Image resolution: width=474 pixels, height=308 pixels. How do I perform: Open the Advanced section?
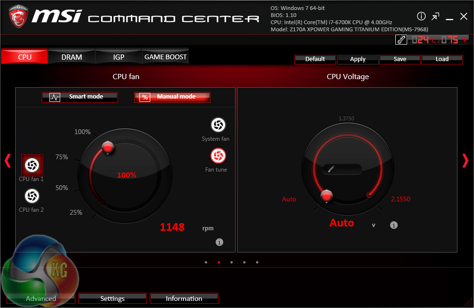point(41,299)
